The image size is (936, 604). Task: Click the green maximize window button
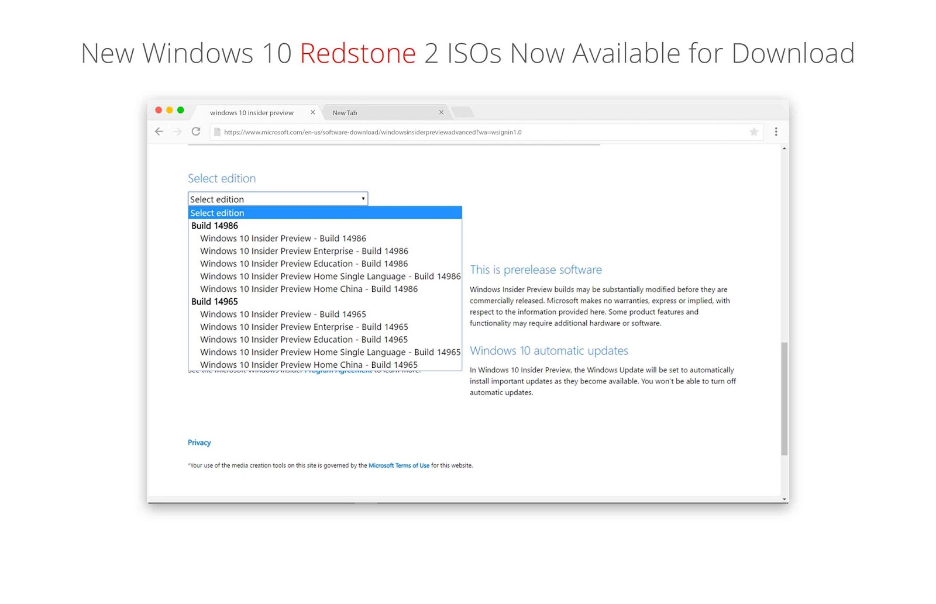click(181, 110)
